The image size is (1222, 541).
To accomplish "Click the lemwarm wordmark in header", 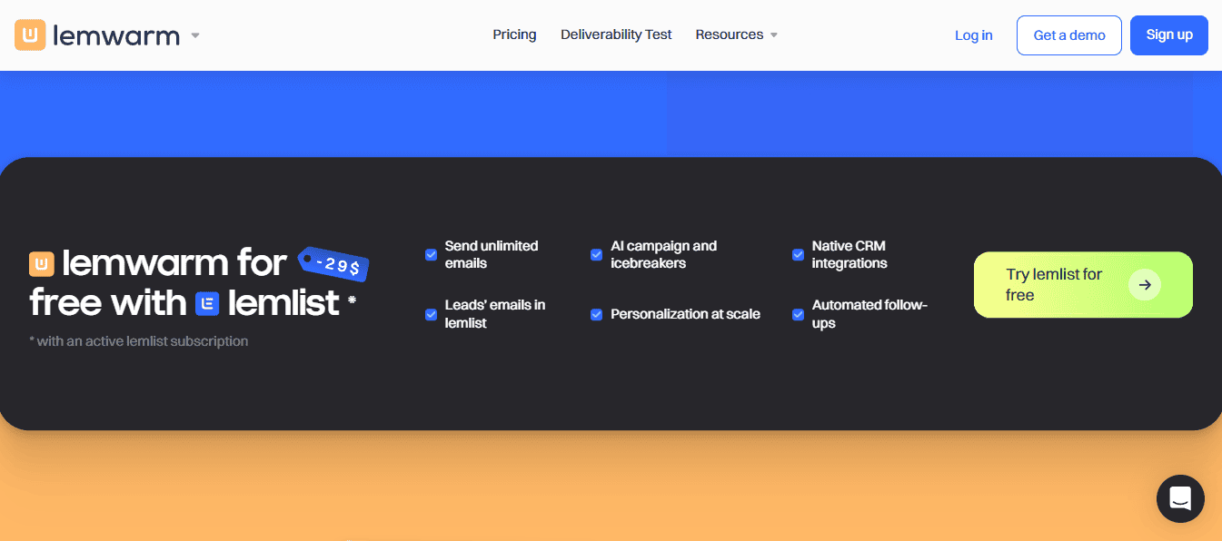I will [x=118, y=35].
